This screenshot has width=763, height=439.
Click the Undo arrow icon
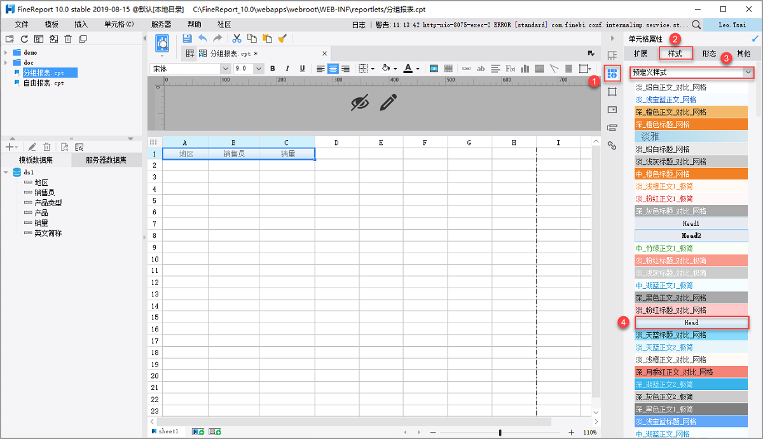203,38
